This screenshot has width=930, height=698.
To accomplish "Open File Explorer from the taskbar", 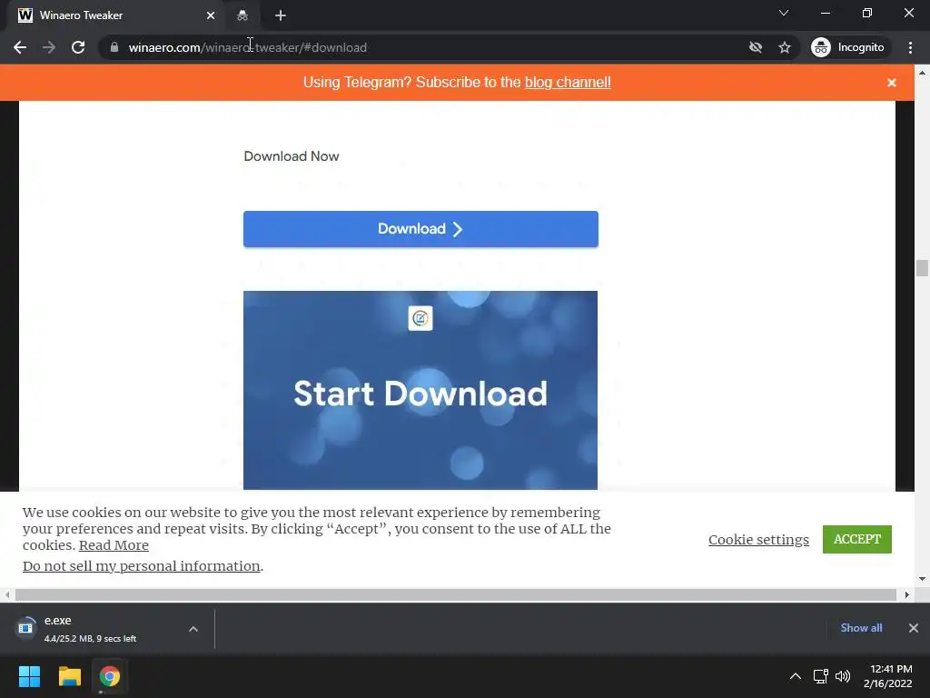I will click(x=69, y=676).
